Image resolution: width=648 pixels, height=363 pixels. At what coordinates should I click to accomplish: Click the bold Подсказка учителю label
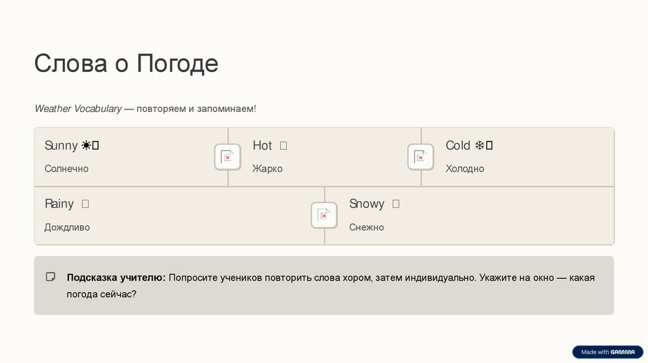tap(116, 278)
